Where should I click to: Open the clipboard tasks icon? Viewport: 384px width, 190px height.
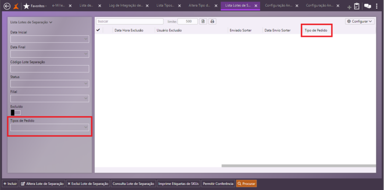coord(357,6)
